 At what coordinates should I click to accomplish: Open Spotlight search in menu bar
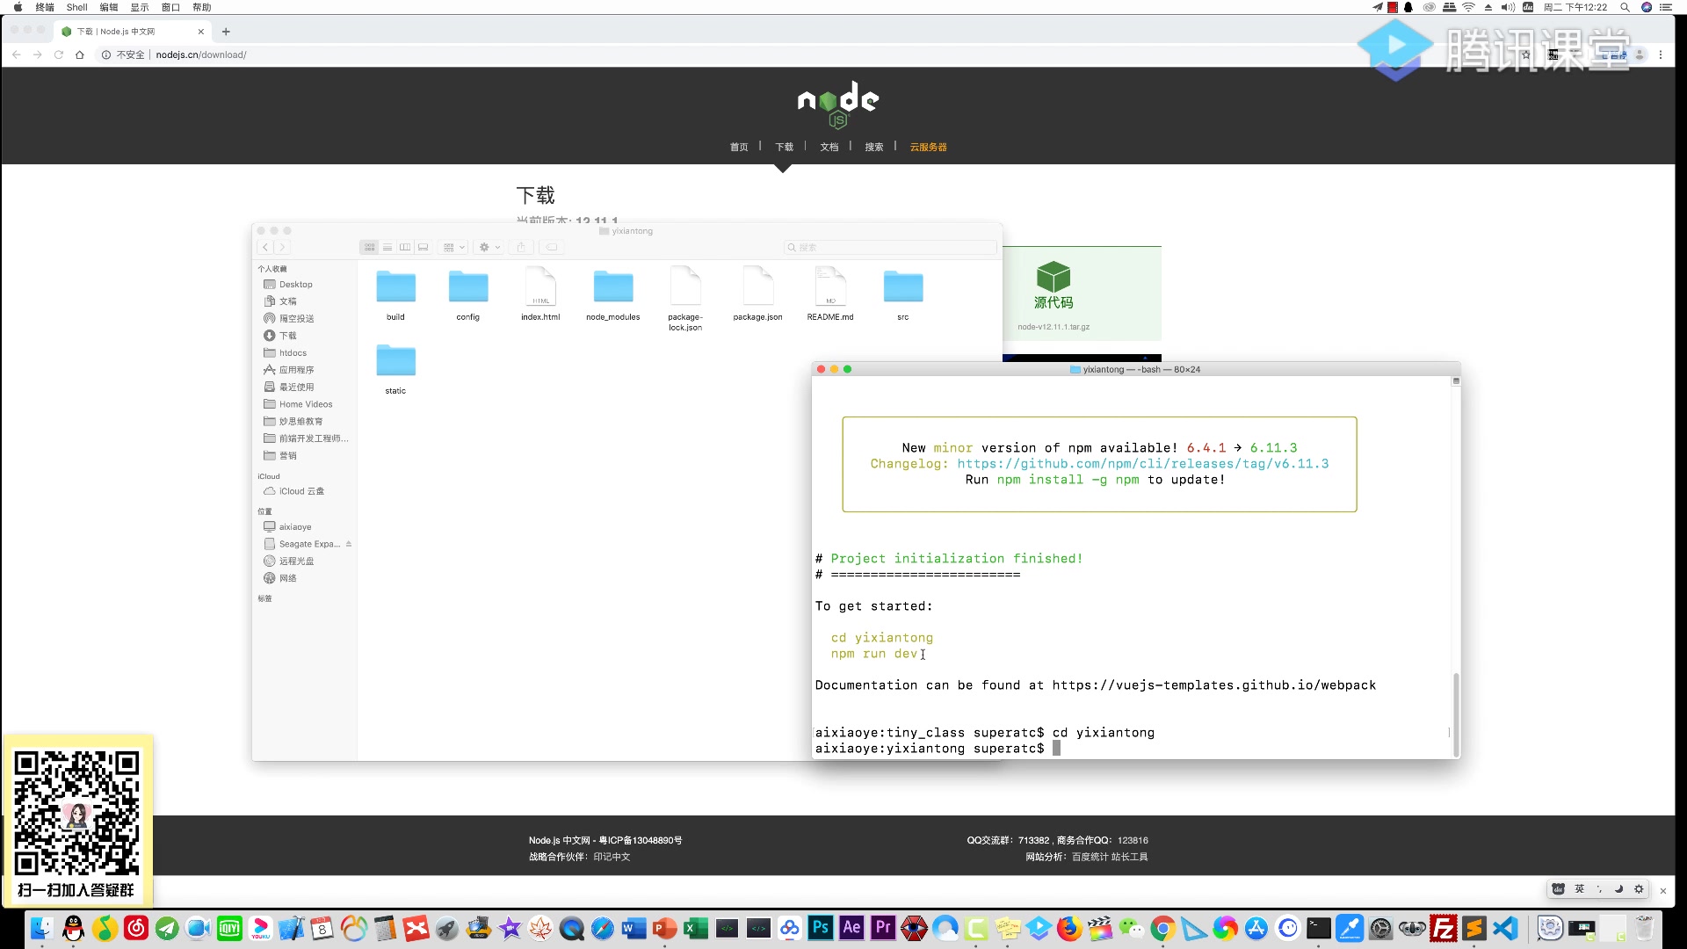1625,7
